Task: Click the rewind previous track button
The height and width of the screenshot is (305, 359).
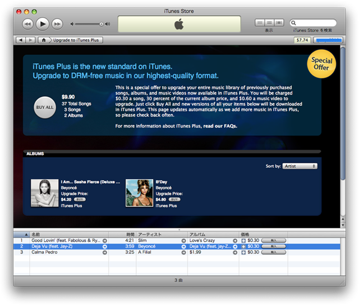Action: [27, 24]
